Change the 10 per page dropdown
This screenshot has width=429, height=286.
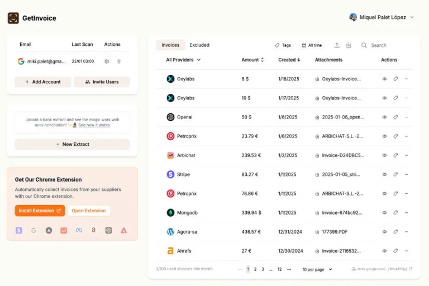(317, 269)
